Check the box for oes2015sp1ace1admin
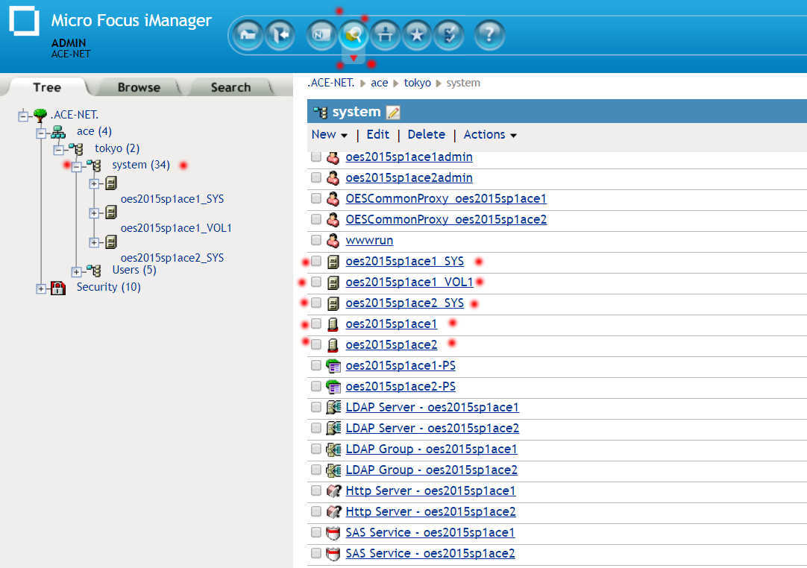Image resolution: width=807 pixels, height=568 pixels. point(316,157)
